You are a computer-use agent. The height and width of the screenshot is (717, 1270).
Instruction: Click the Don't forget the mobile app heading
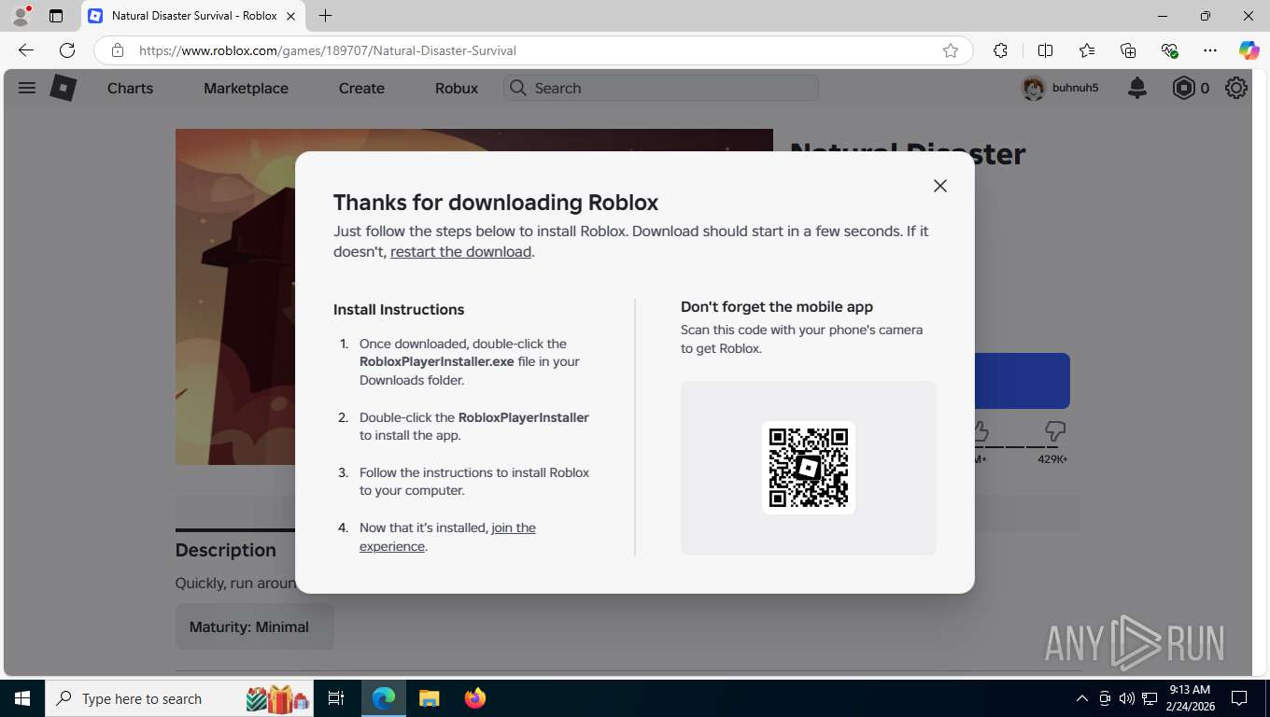tap(777, 306)
